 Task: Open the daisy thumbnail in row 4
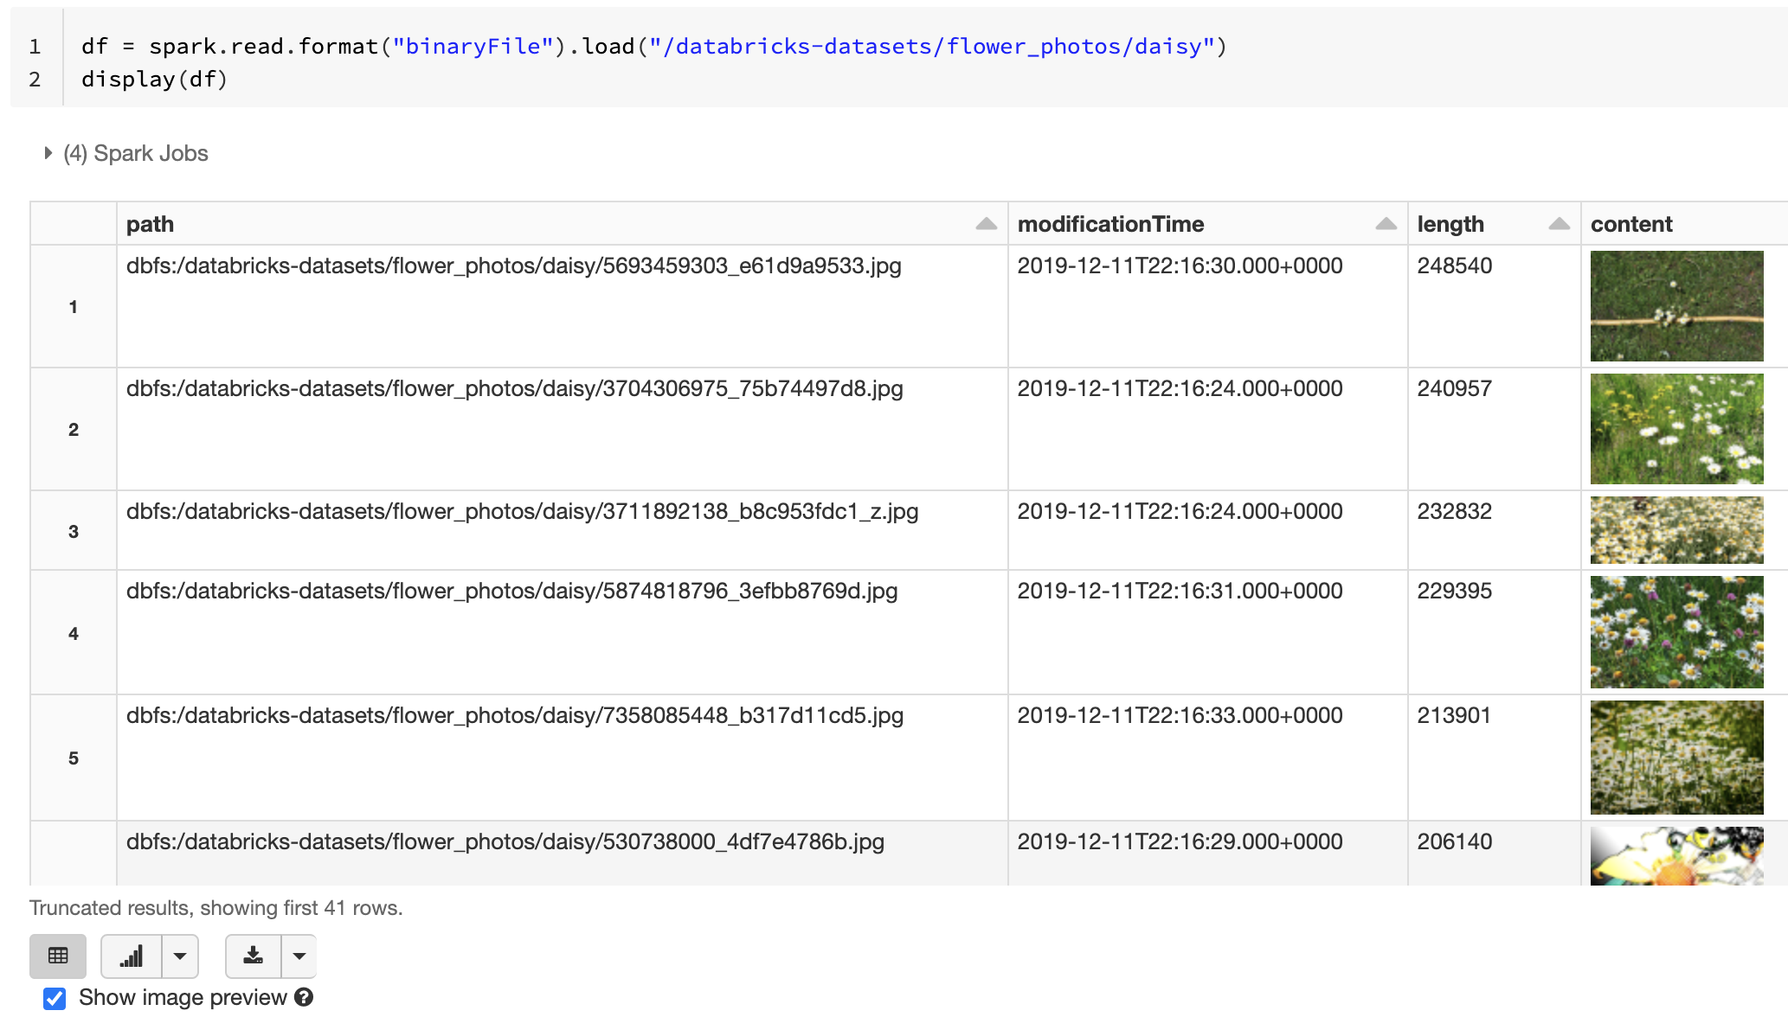click(1676, 632)
